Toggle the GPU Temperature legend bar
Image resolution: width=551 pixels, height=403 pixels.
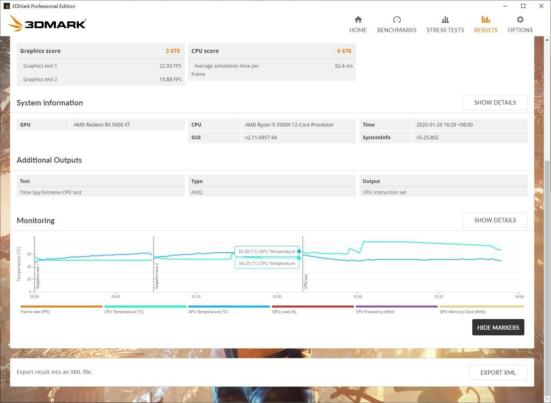click(229, 306)
